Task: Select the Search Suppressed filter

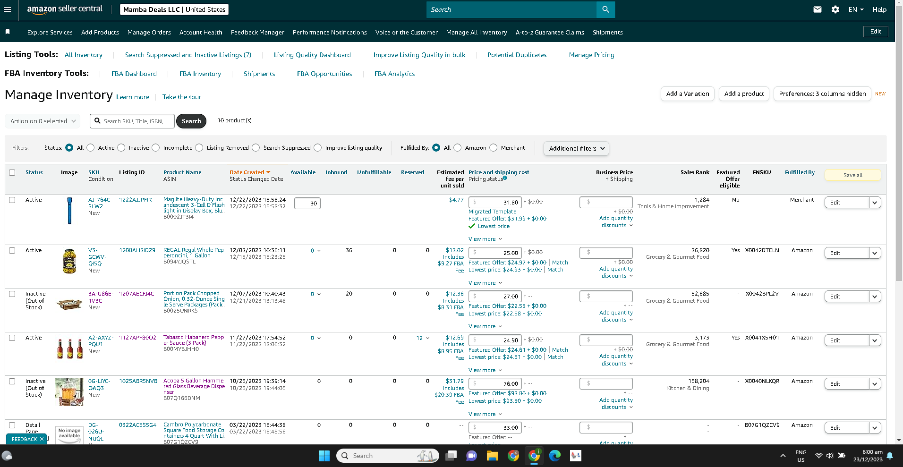Action: (256, 148)
